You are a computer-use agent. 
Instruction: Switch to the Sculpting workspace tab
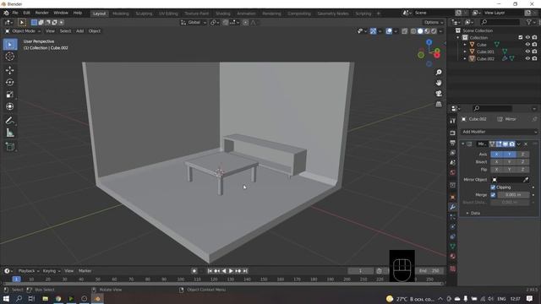(x=144, y=14)
